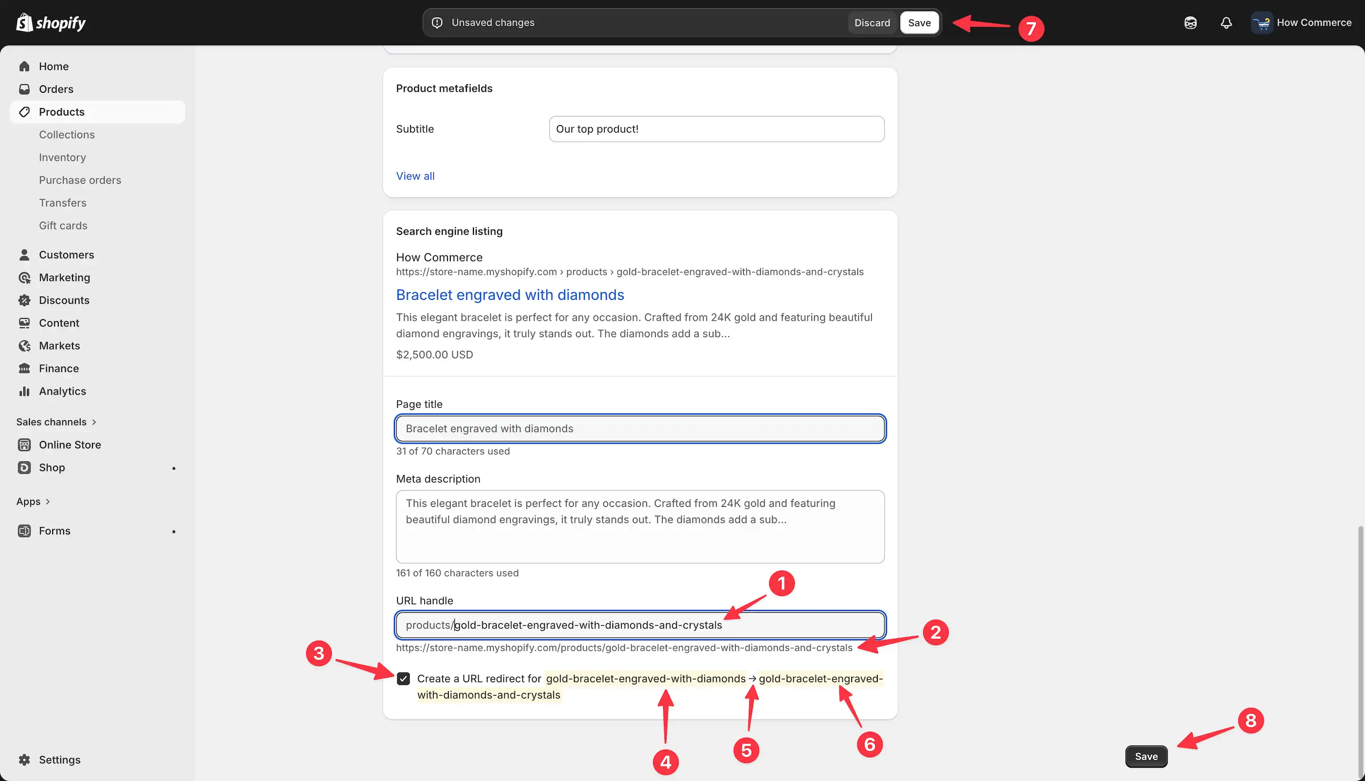Click the 'Search engine listing' heading
The height and width of the screenshot is (781, 1365).
click(x=449, y=231)
